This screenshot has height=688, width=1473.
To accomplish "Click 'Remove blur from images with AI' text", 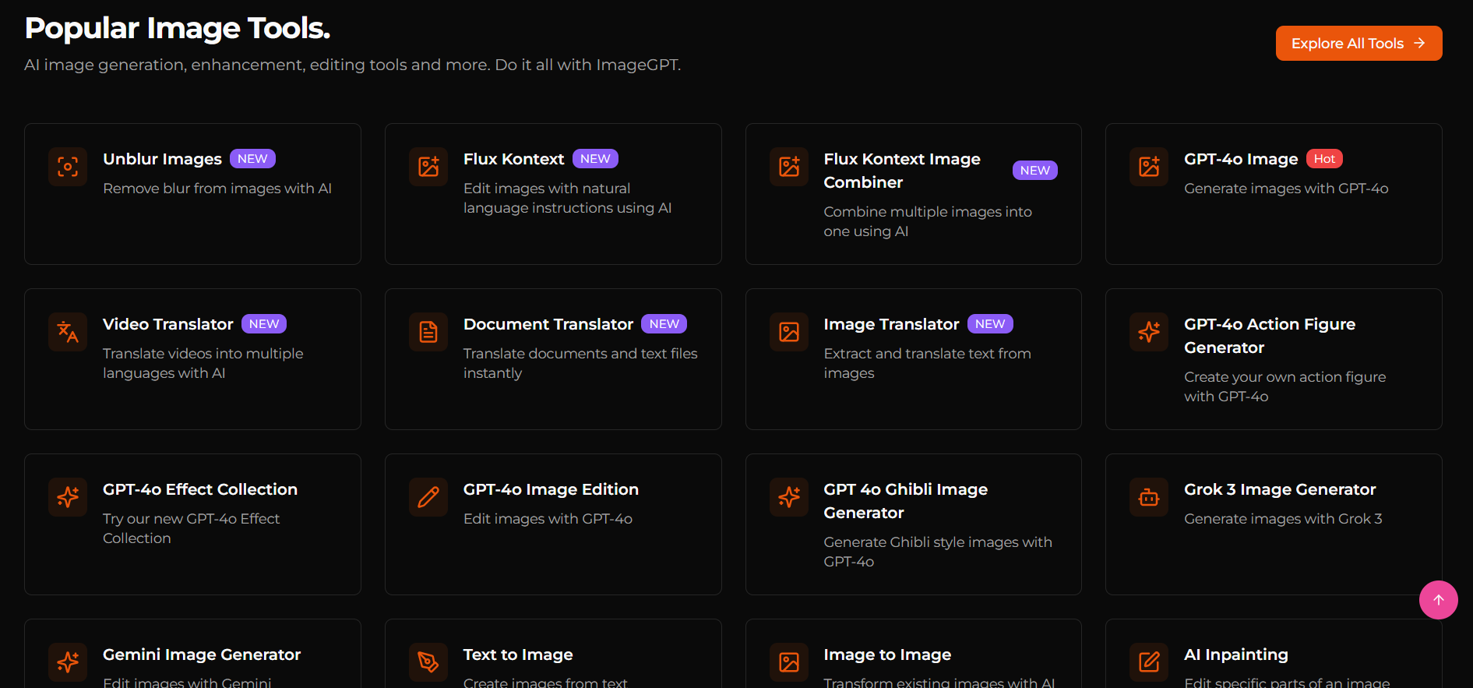I will point(217,189).
